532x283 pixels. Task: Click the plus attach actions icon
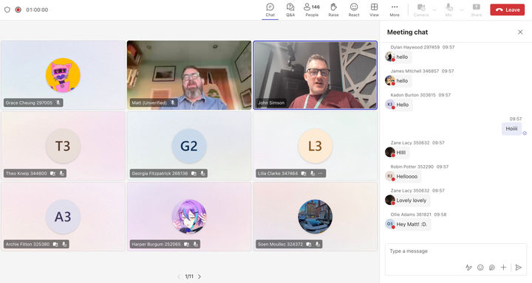[x=503, y=268]
